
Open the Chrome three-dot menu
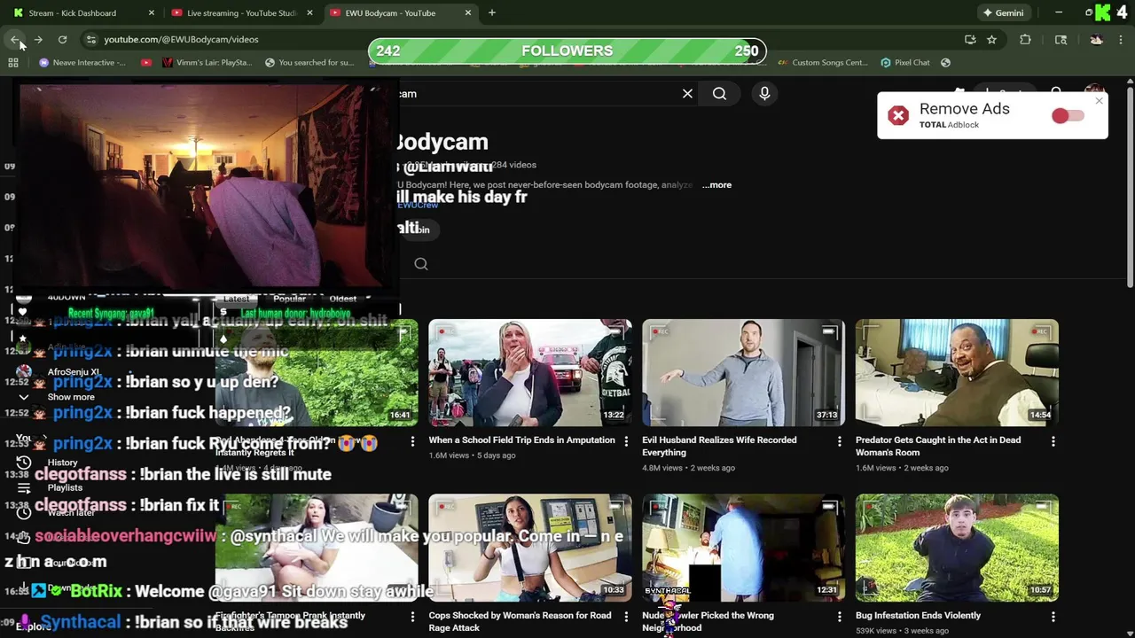1121,39
